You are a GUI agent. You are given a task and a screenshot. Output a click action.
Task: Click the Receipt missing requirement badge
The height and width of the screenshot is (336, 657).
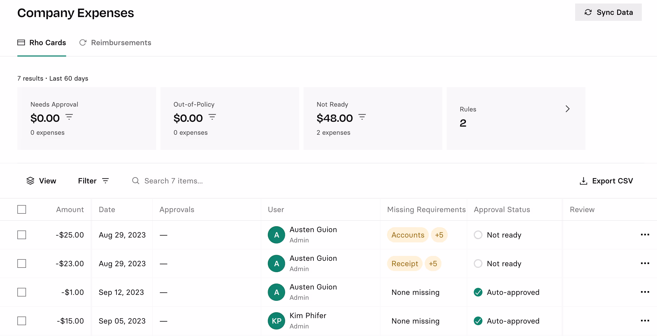405,263
